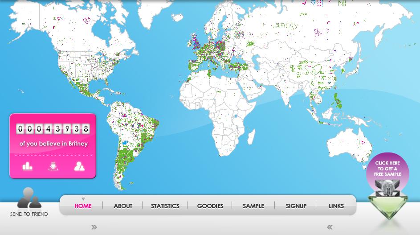Click the Send to Friend people icon
This screenshot has width=420, height=235.
click(29, 198)
